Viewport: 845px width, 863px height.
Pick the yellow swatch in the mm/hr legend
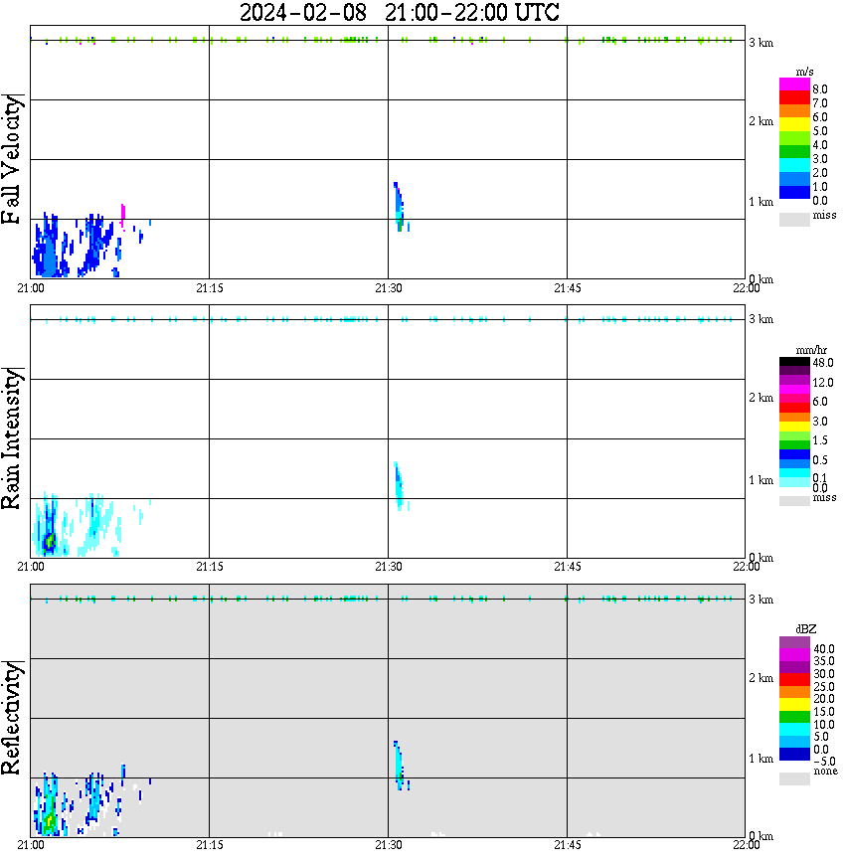[x=794, y=427]
